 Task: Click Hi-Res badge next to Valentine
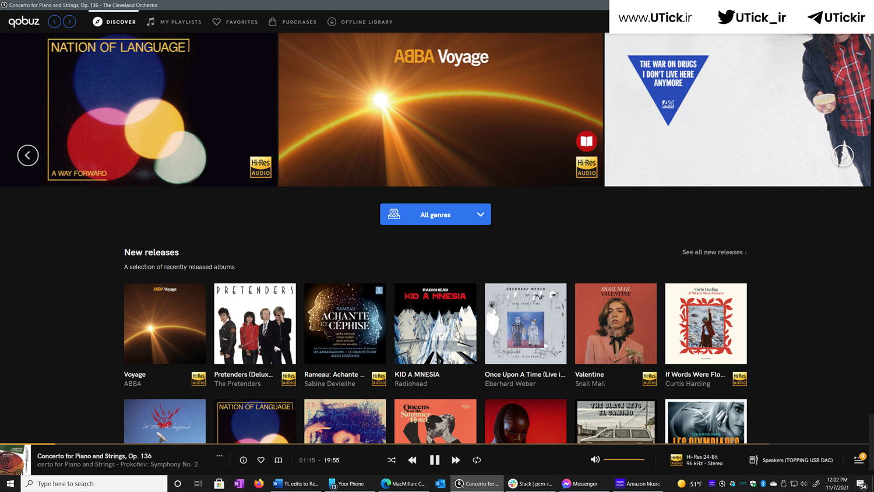pos(649,379)
